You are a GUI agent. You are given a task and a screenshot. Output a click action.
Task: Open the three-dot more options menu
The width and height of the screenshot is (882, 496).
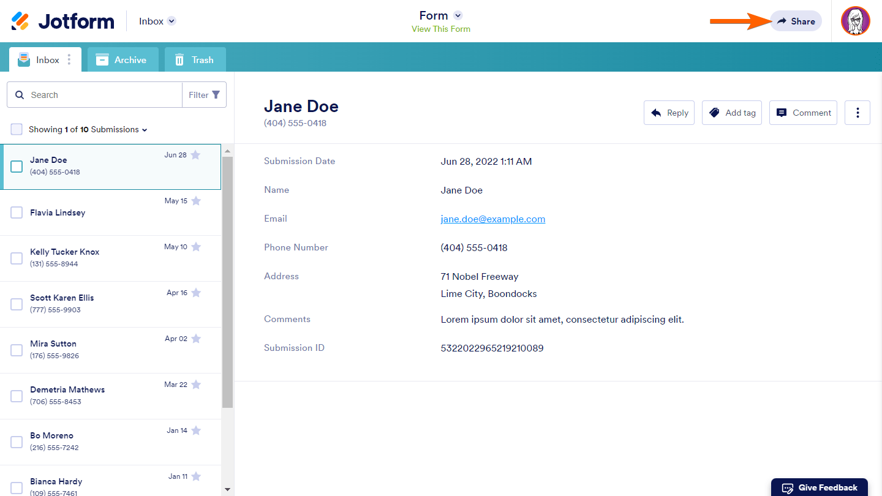click(x=857, y=113)
